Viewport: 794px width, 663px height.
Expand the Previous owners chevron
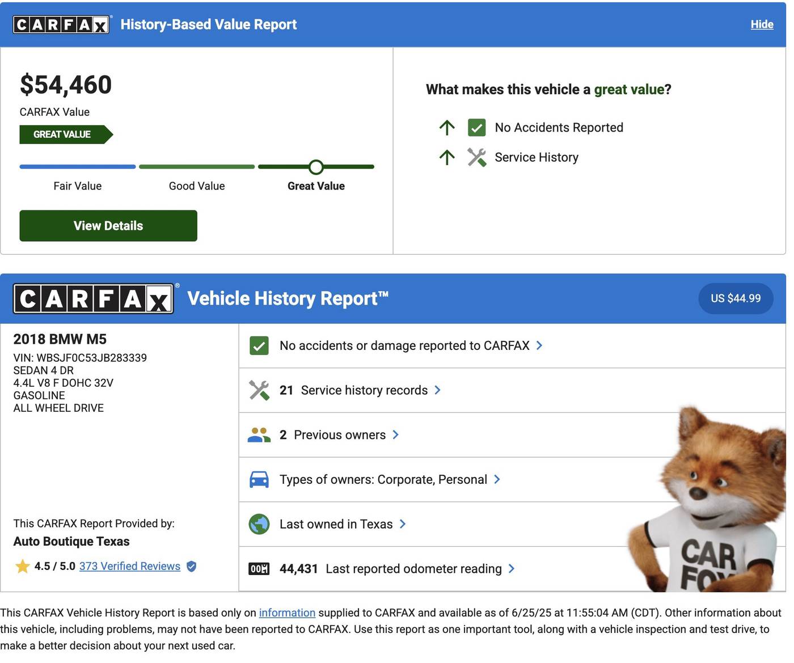(395, 435)
